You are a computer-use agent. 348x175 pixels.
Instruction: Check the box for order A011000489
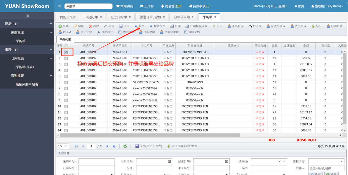[x=66, y=76]
